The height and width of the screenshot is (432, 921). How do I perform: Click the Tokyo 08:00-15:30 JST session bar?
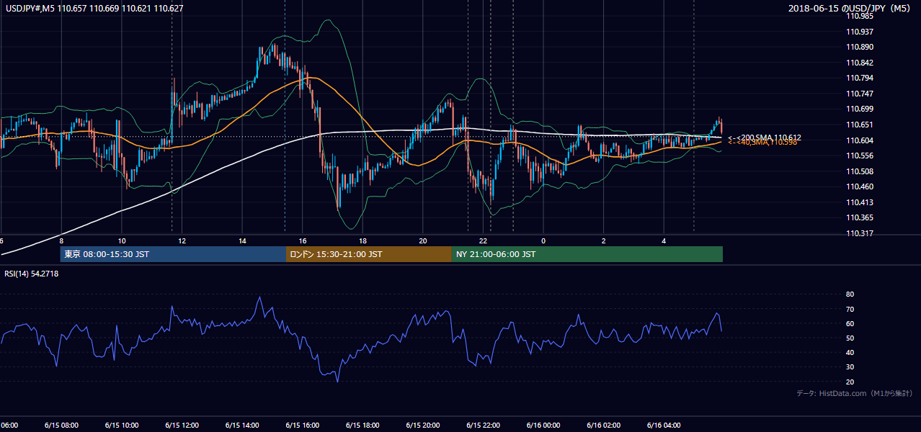pyautogui.click(x=173, y=254)
